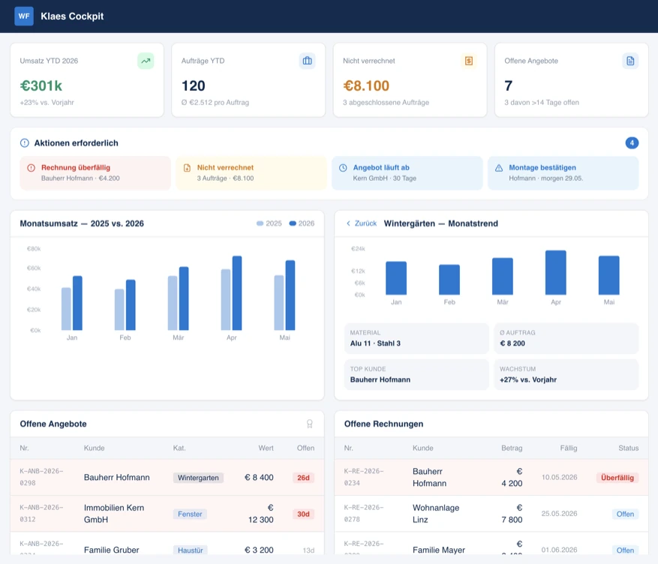Sort offers by the Wert column header
The width and height of the screenshot is (658, 564).
click(266, 448)
